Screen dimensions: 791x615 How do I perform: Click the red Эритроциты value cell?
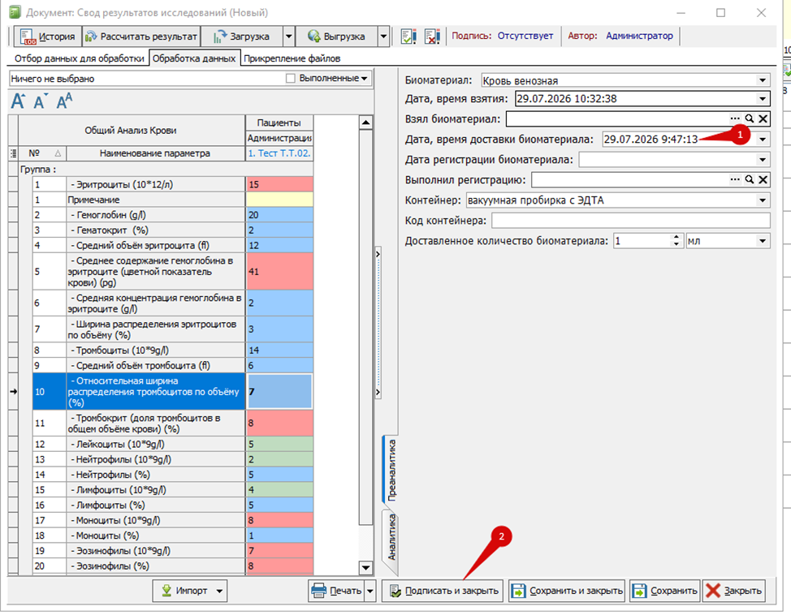[x=279, y=184]
